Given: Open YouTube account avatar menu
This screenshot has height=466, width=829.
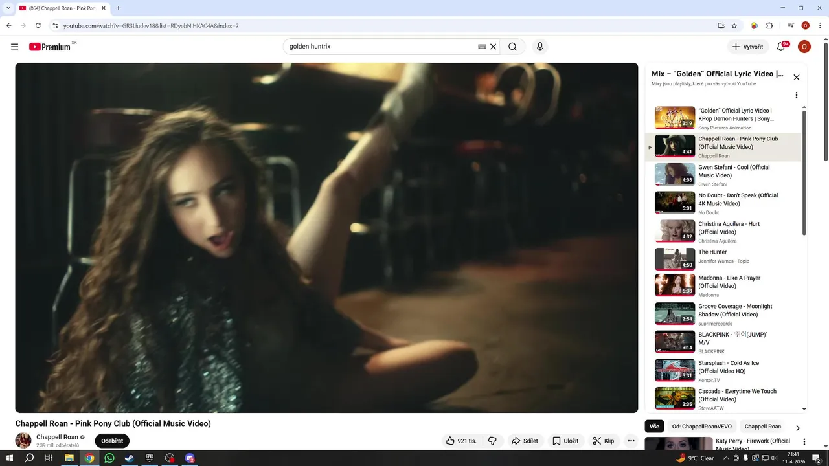Looking at the screenshot, I should point(804,47).
